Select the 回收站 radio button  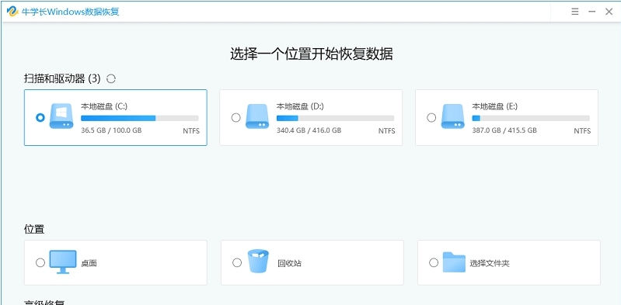click(237, 262)
